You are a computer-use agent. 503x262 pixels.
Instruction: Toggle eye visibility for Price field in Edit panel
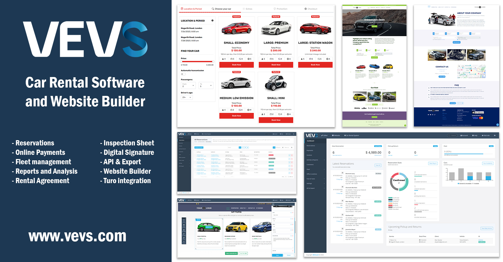pos(293,224)
